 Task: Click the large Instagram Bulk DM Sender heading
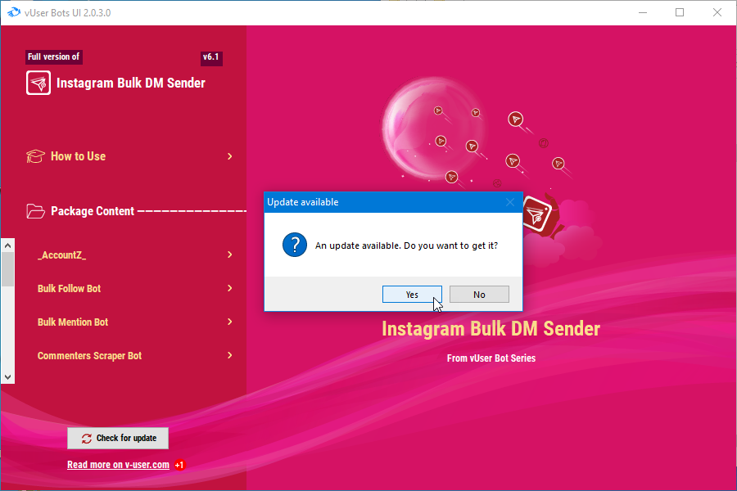(491, 329)
